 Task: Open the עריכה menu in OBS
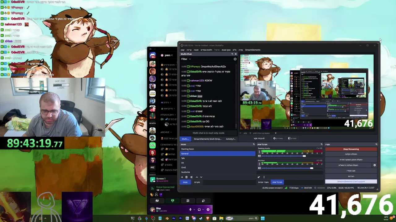(189, 50)
